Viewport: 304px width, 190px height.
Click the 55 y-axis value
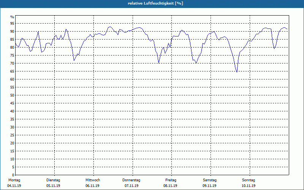click(x=12, y=87)
